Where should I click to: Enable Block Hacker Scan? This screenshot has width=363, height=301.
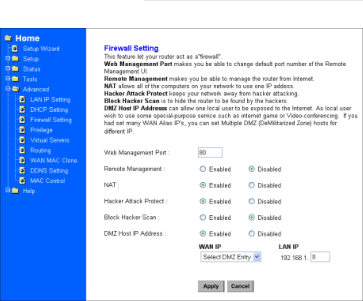pos(203,217)
